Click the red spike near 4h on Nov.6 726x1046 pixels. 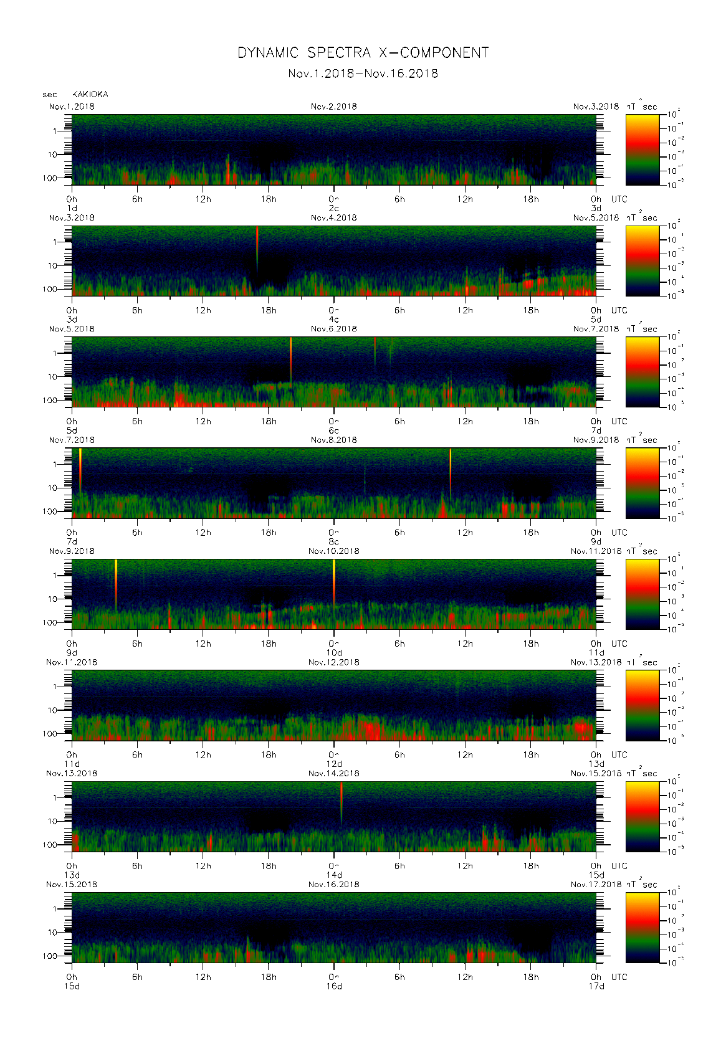(x=375, y=352)
